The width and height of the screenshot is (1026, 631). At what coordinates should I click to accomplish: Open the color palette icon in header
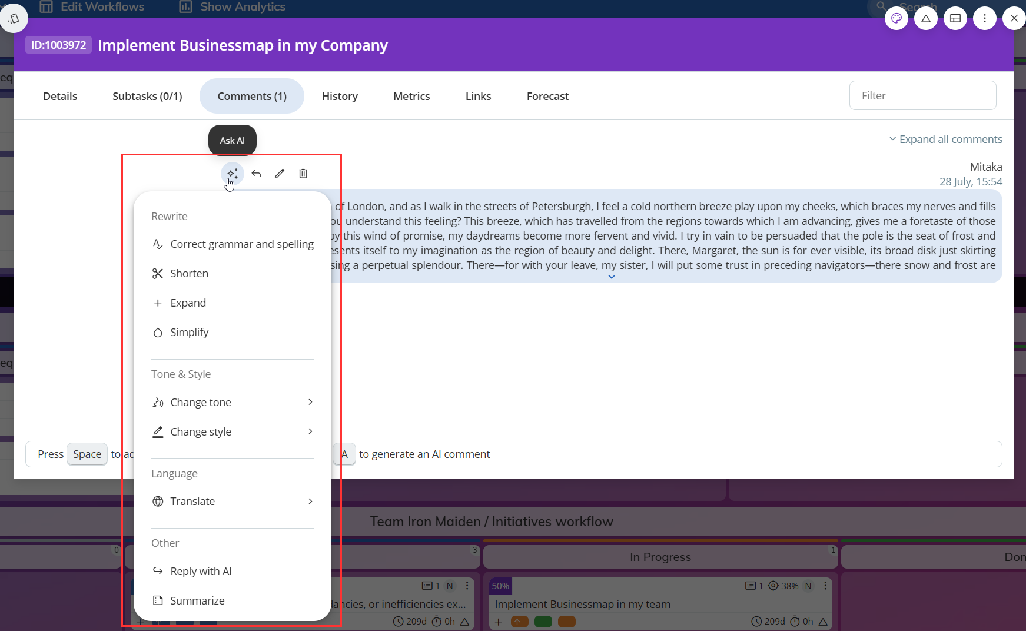pos(896,18)
